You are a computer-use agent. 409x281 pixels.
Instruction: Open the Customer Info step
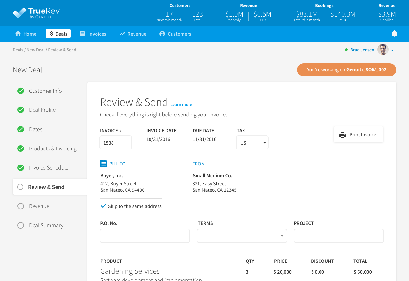coord(45,91)
